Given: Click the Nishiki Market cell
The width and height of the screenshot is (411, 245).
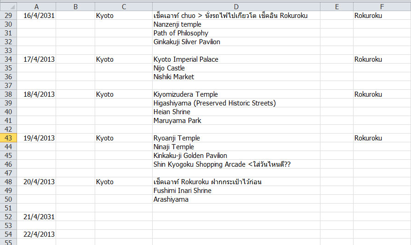Looking at the screenshot, I should [236, 76].
